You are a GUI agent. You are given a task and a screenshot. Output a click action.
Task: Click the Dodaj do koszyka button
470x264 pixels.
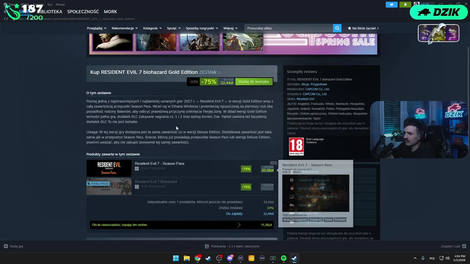(x=254, y=81)
